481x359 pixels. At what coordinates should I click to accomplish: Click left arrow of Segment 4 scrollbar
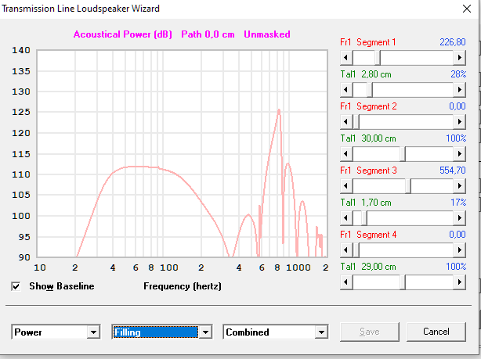pyautogui.click(x=346, y=250)
